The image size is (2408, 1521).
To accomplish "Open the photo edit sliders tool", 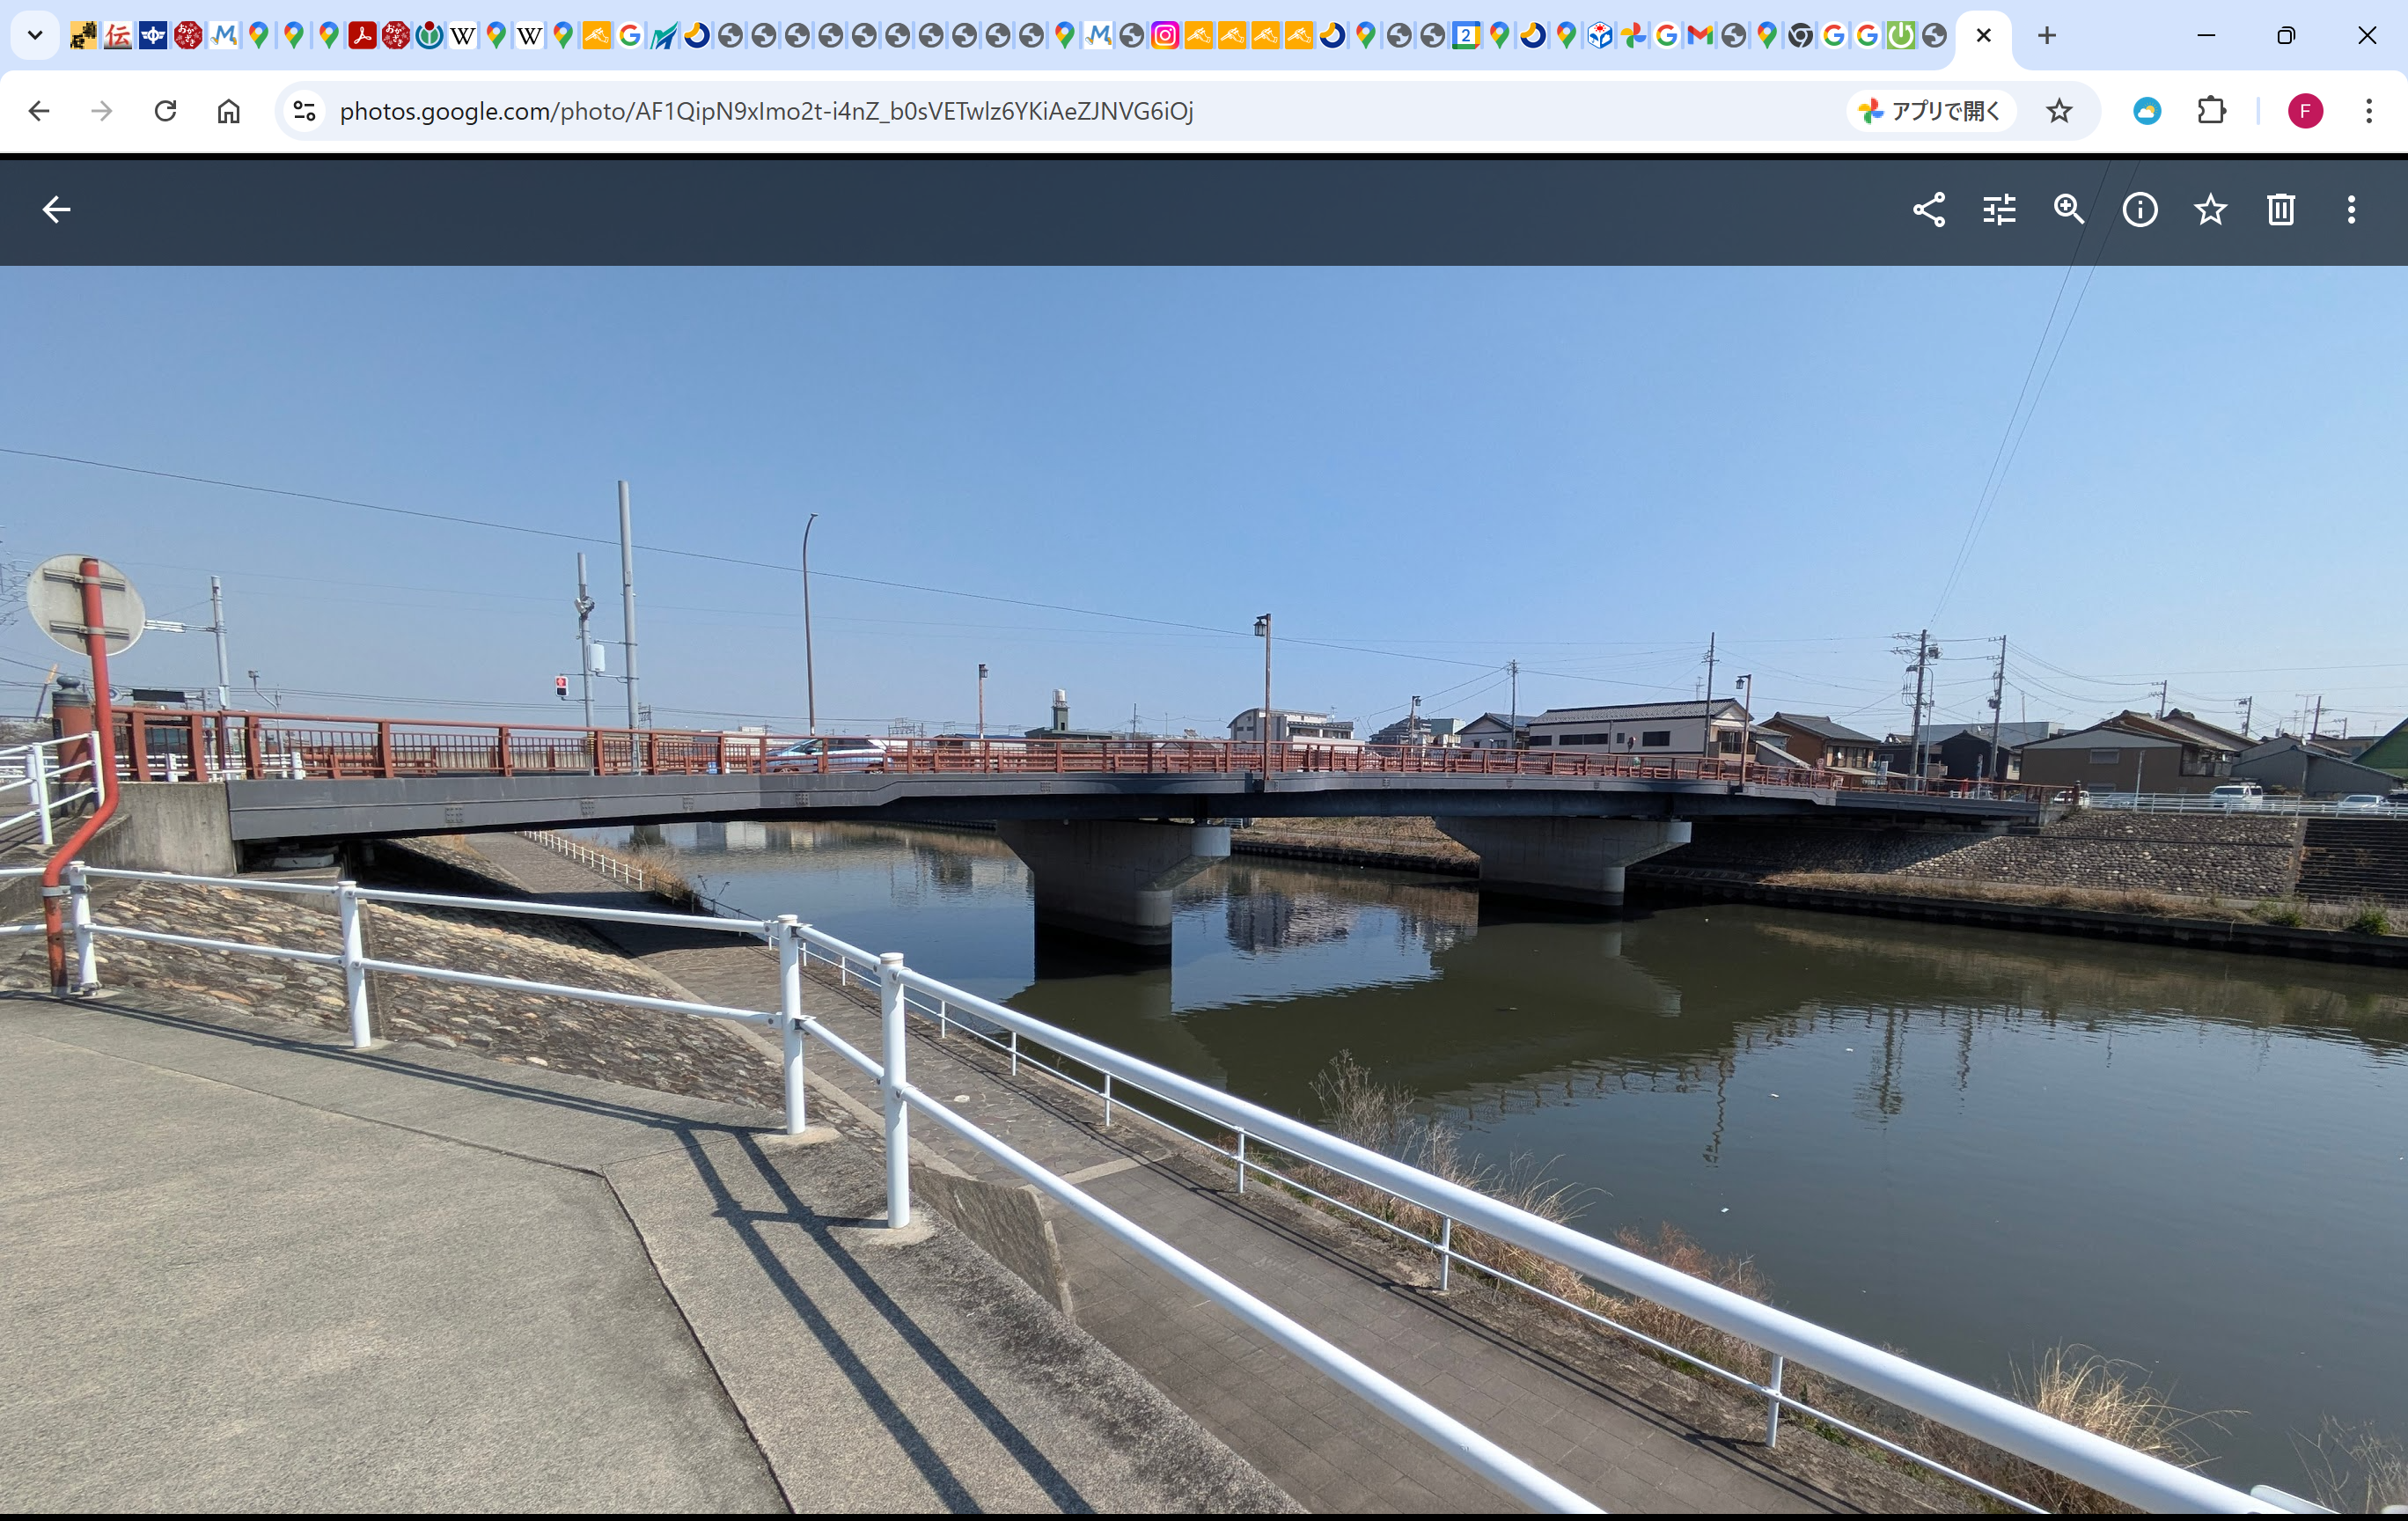I will [x=1999, y=209].
